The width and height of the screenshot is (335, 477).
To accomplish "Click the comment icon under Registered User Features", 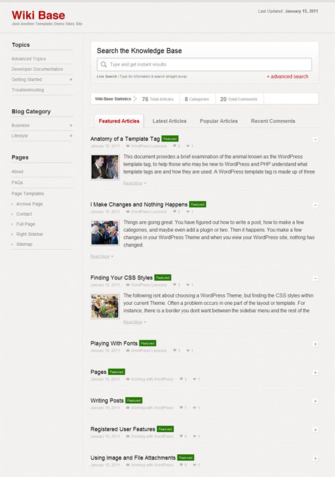I will coord(182,436).
